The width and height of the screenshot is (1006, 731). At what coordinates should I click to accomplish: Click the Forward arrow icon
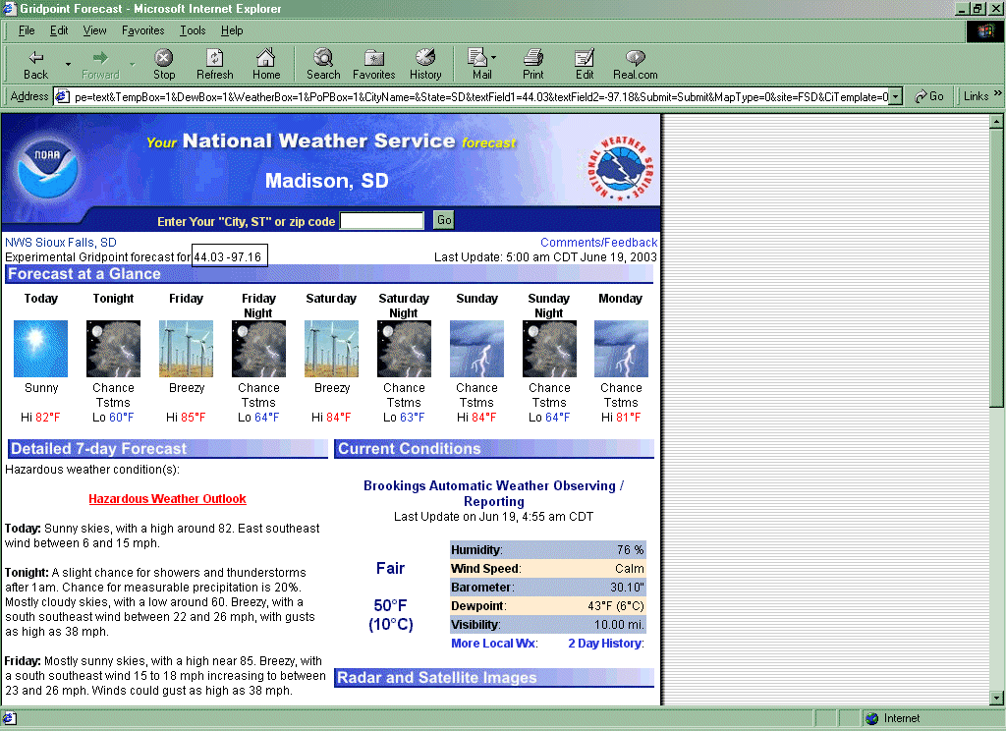100,58
